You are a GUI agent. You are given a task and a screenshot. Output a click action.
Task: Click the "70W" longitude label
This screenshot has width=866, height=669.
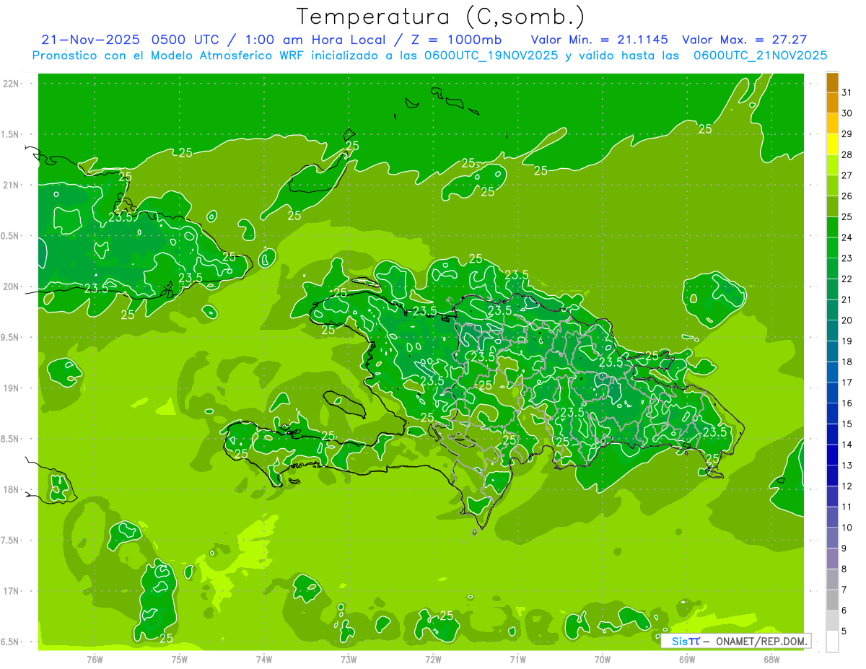(603, 659)
